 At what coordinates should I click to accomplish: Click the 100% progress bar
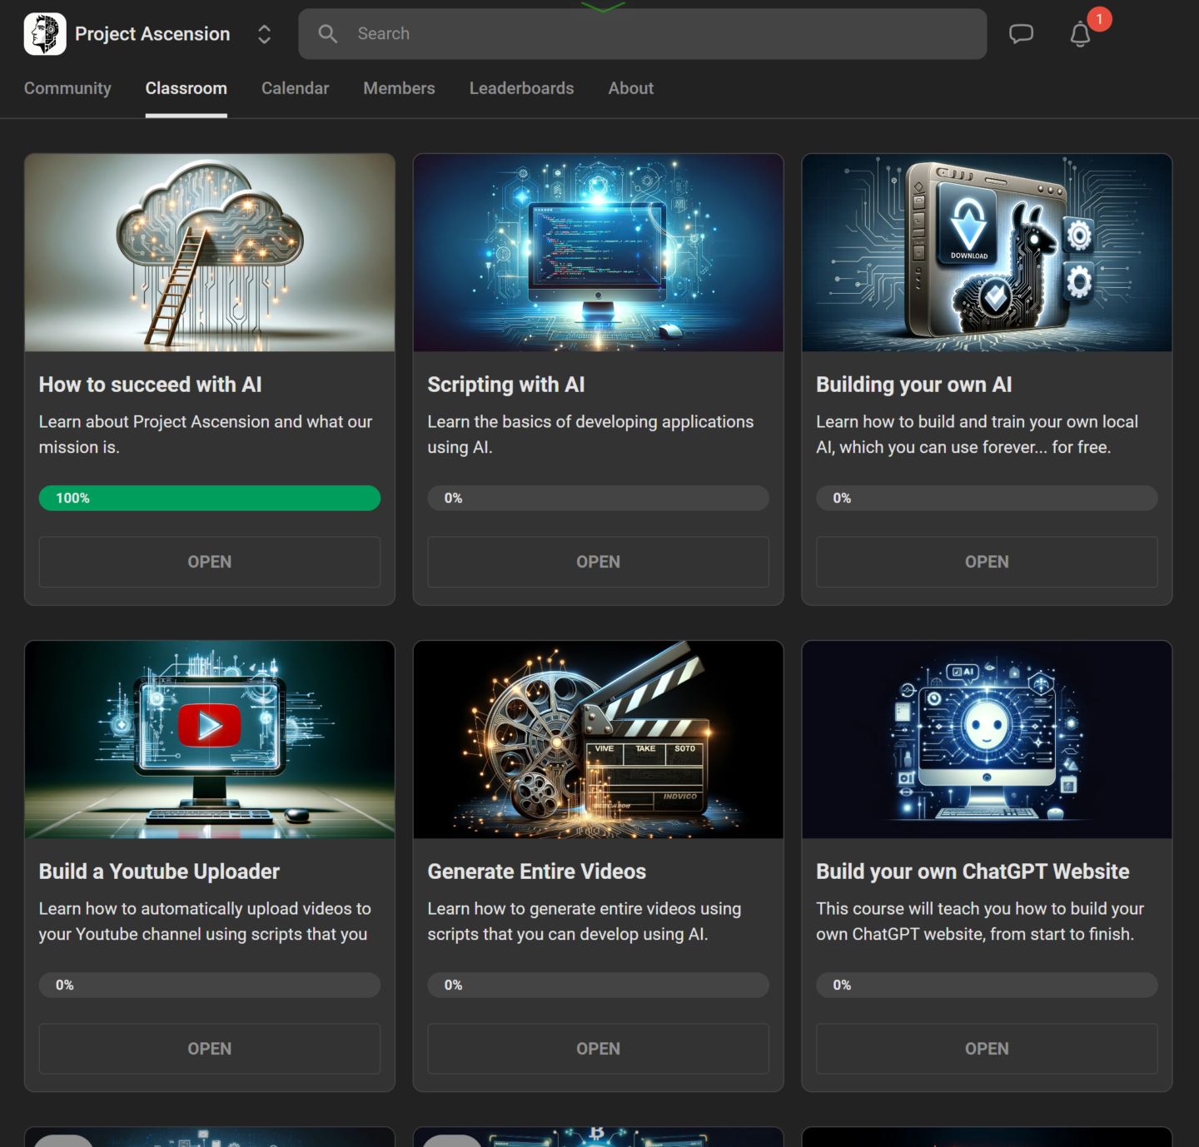(210, 498)
